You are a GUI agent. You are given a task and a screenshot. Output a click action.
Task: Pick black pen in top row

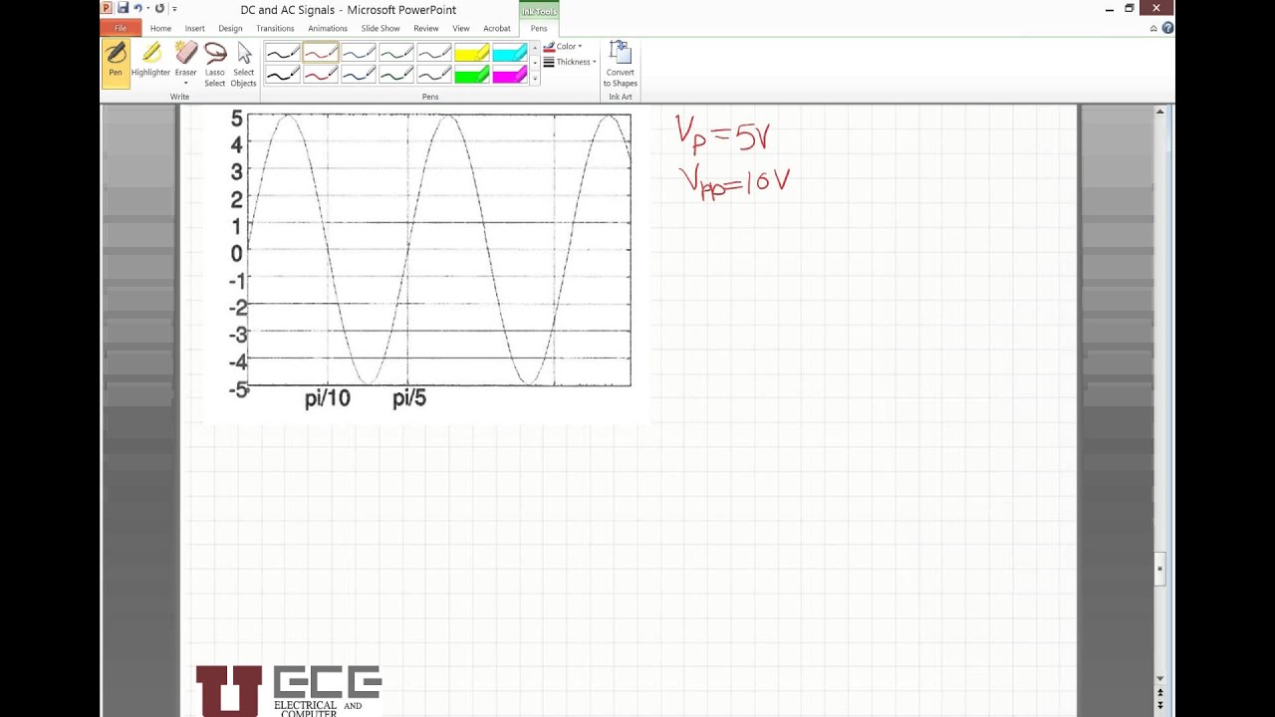point(283,53)
